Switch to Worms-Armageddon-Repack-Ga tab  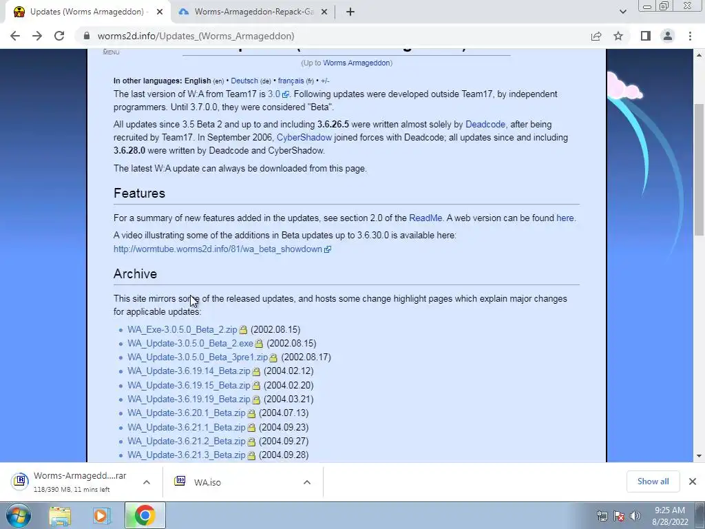pos(254,12)
